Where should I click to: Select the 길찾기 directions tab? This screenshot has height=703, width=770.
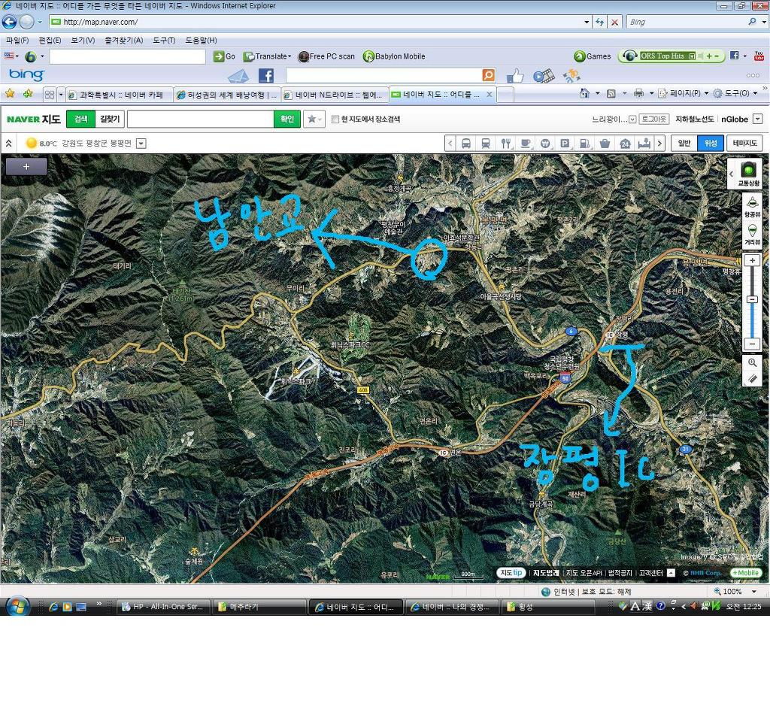click(x=110, y=120)
